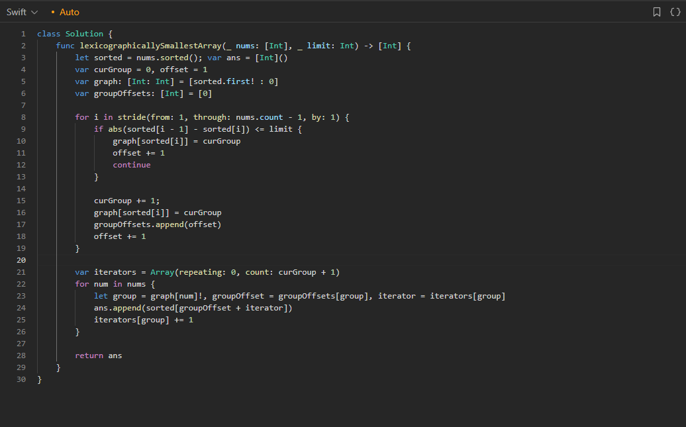The width and height of the screenshot is (686, 427).
Task: Click 'curGroup += 1;' on line 15
Action: point(127,201)
